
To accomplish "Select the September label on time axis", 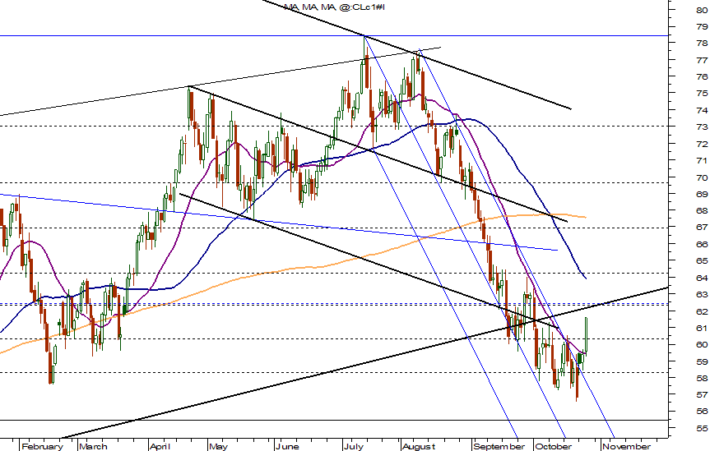I will click(499, 446).
